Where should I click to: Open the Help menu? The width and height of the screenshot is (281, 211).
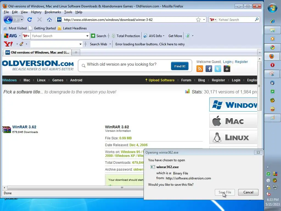coord(79,12)
